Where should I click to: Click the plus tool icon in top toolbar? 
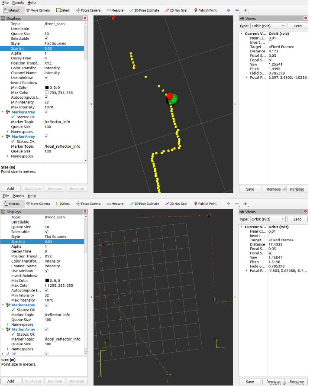click(x=228, y=10)
